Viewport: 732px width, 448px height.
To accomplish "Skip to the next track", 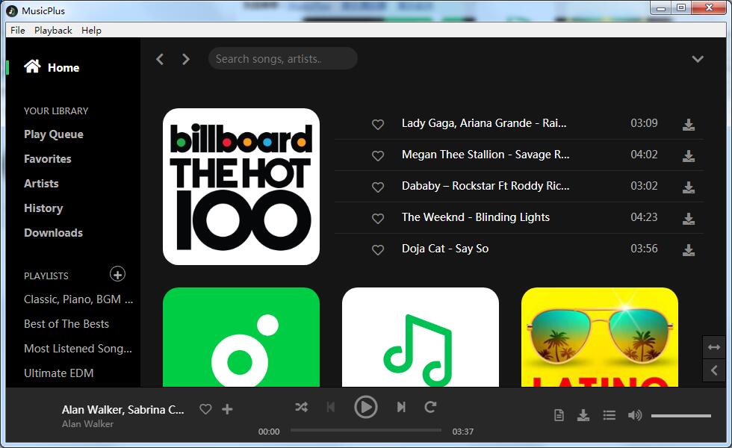I will click(401, 407).
